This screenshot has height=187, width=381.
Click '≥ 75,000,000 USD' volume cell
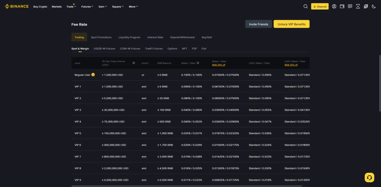[113, 122]
